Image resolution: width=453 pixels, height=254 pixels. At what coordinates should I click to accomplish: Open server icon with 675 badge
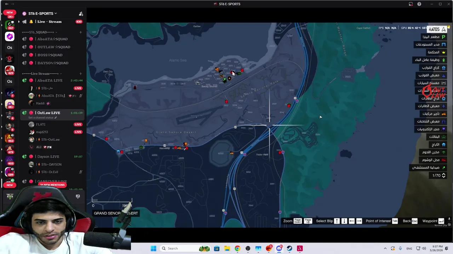[x=10, y=149]
